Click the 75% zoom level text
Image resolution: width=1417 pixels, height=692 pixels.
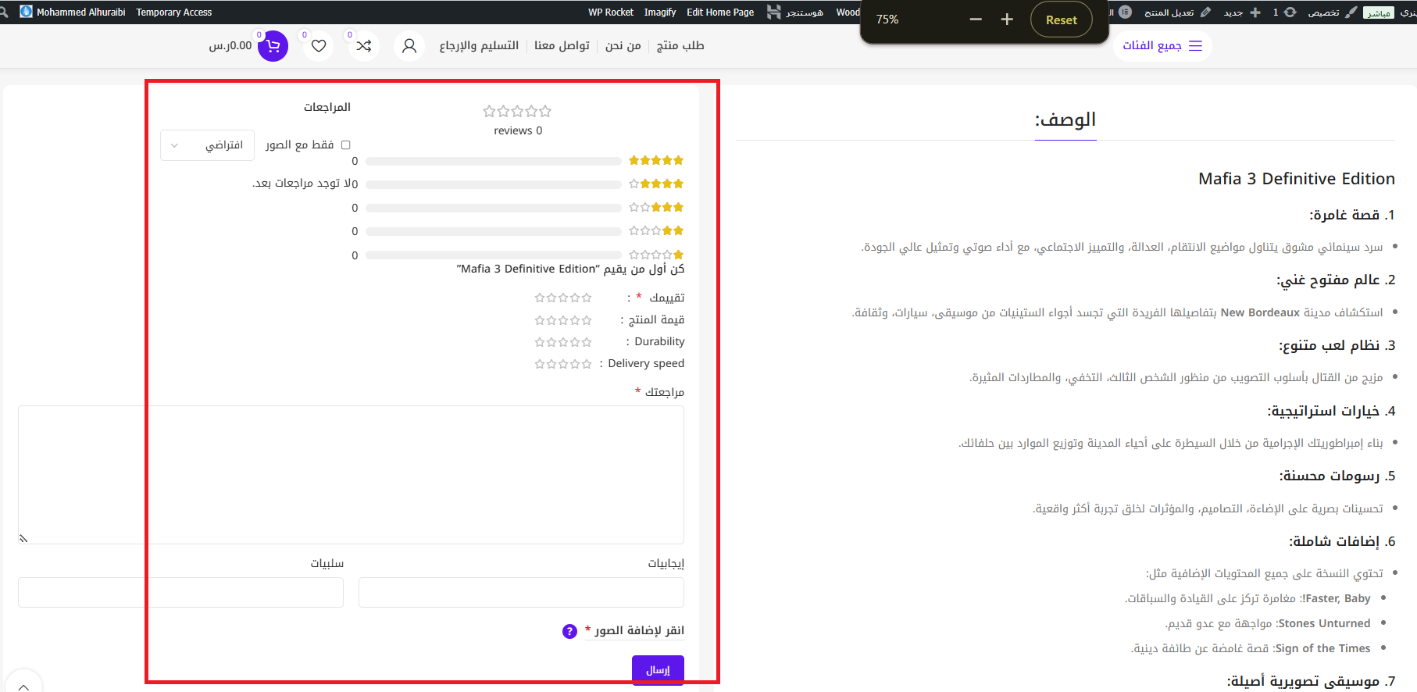click(887, 20)
